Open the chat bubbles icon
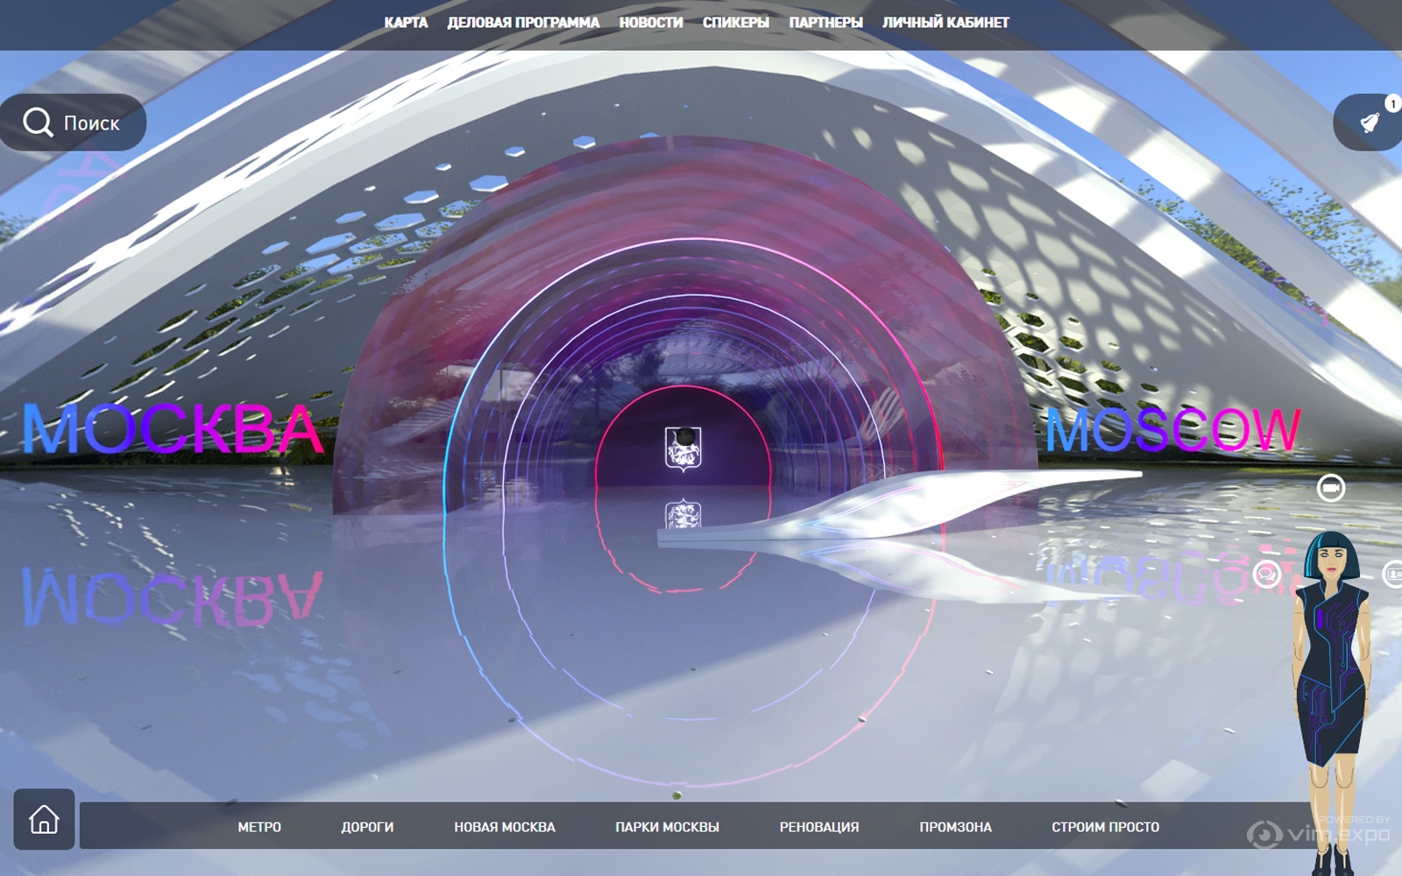The image size is (1402, 876). point(1266,575)
